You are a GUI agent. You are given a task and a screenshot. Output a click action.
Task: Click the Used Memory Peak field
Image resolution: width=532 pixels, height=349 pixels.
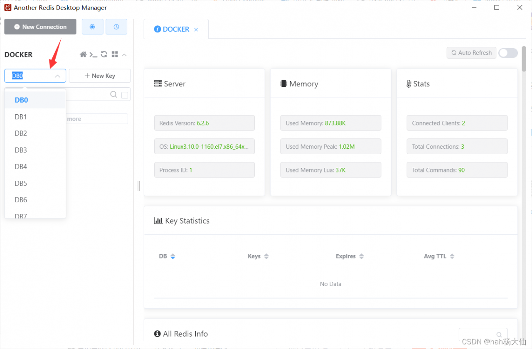click(x=330, y=146)
